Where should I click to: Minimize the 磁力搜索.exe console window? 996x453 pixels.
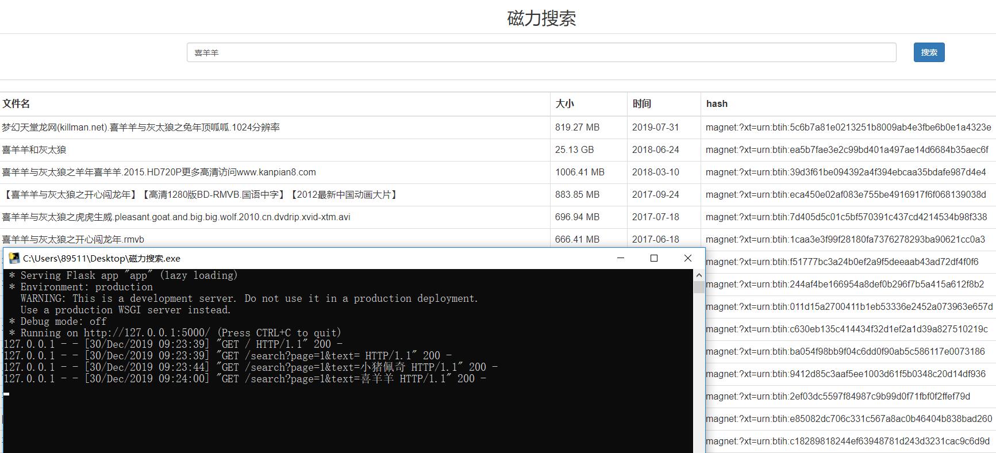pos(620,258)
